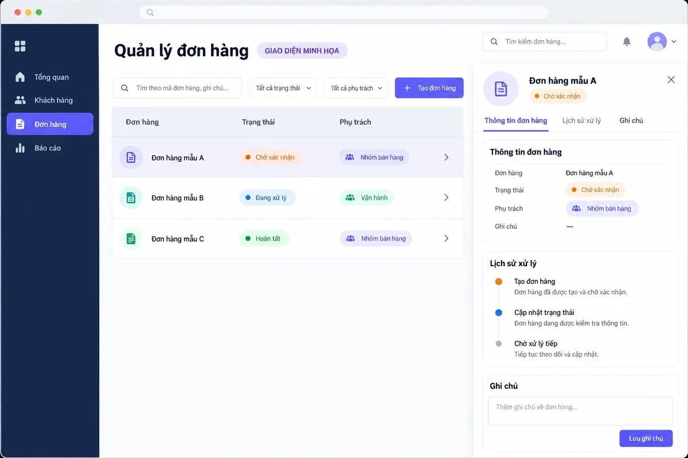Select Đơn hàng in the sidebar

pos(49,124)
